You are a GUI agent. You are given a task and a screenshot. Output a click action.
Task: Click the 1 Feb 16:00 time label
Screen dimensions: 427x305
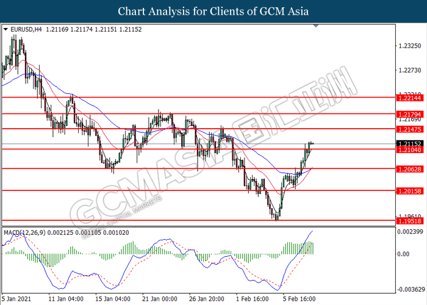point(253,299)
